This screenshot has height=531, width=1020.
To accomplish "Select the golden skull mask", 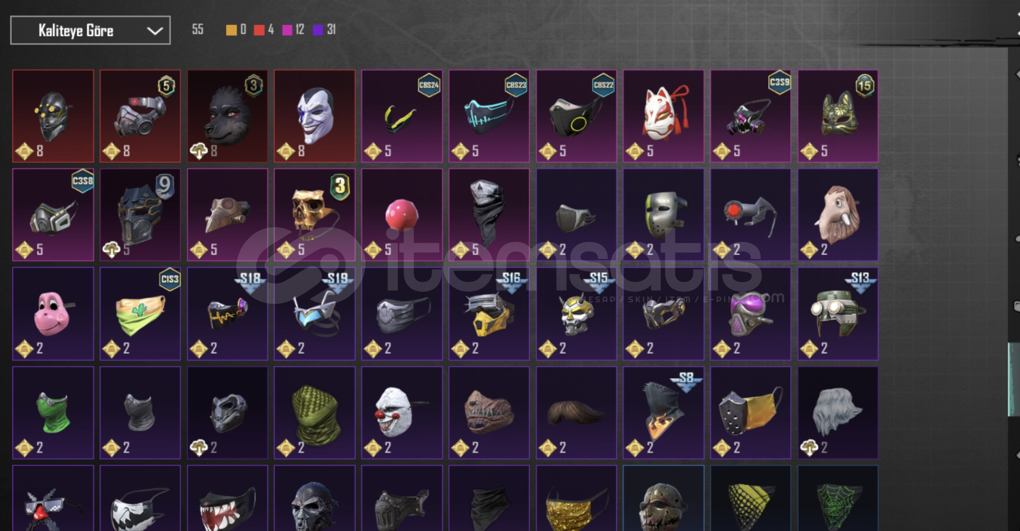I will click(x=315, y=215).
